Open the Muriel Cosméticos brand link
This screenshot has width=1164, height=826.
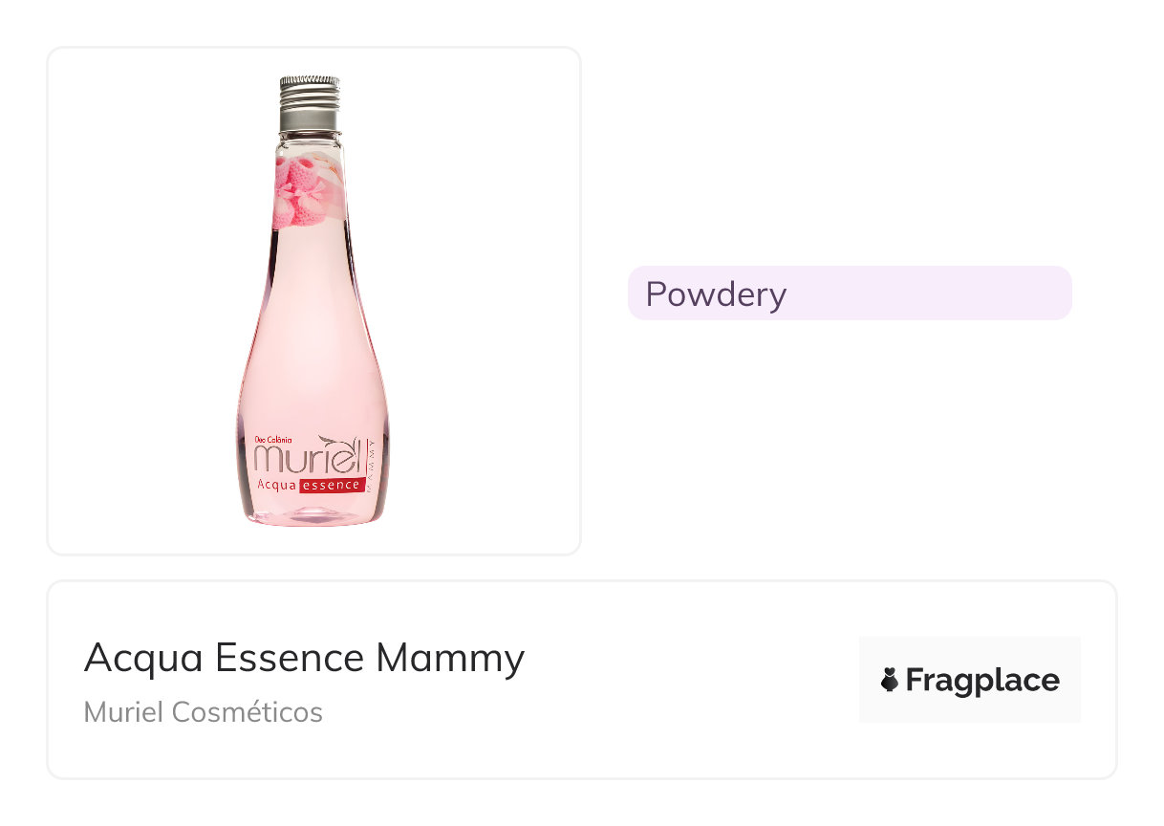203,712
